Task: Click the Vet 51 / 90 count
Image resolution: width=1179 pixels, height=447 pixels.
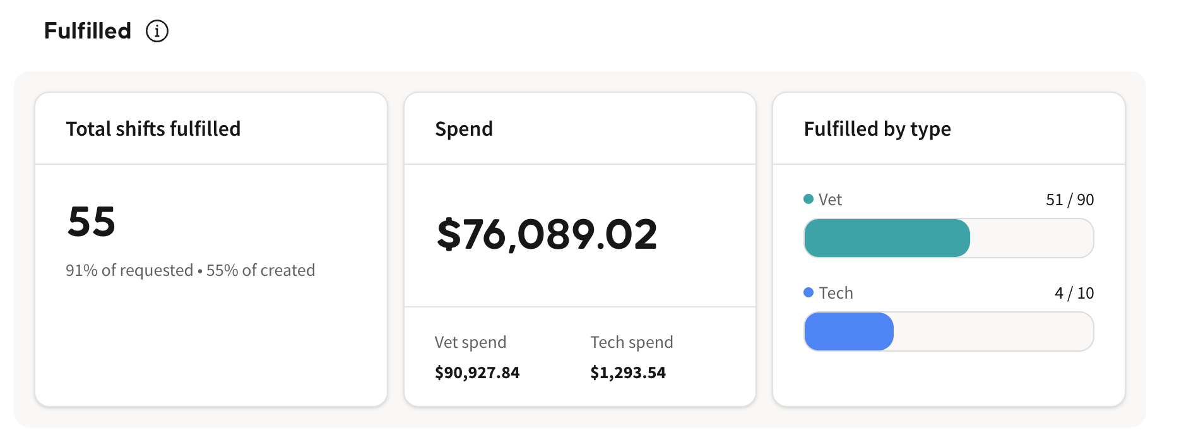Action: (1070, 200)
